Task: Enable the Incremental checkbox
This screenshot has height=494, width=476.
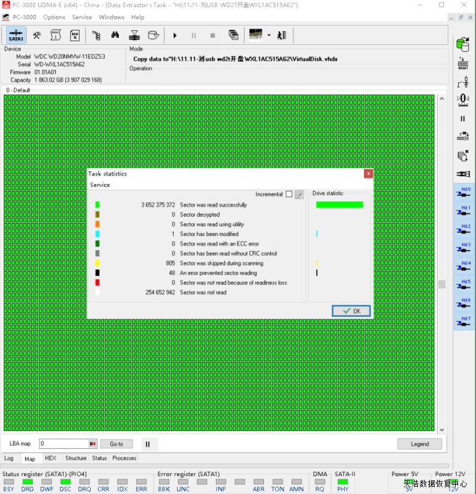Action: point(289,194)
